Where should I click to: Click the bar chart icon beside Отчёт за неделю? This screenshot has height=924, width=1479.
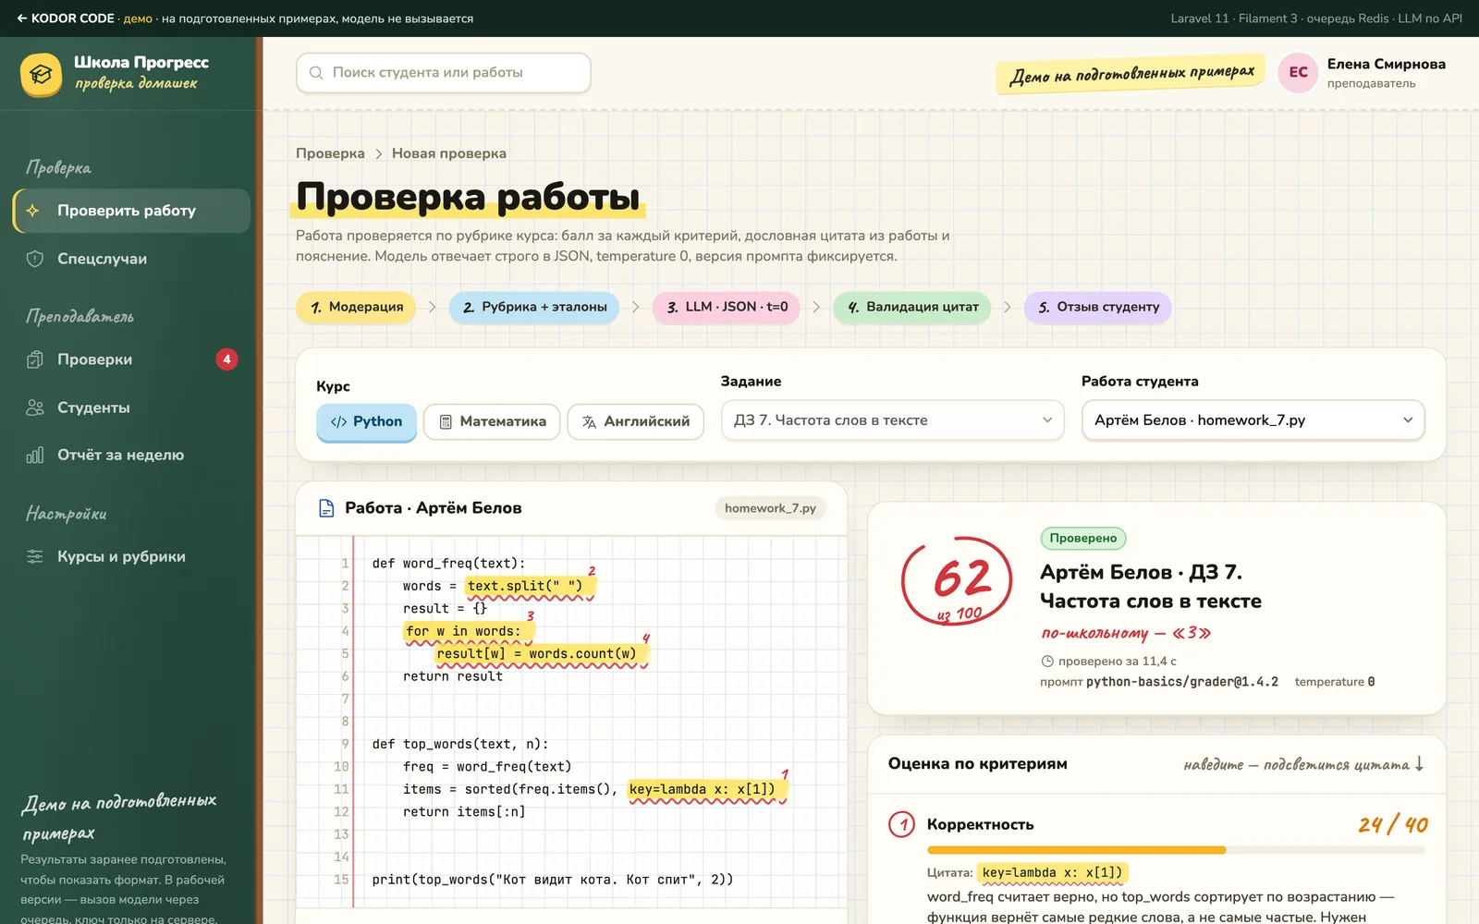35,455
